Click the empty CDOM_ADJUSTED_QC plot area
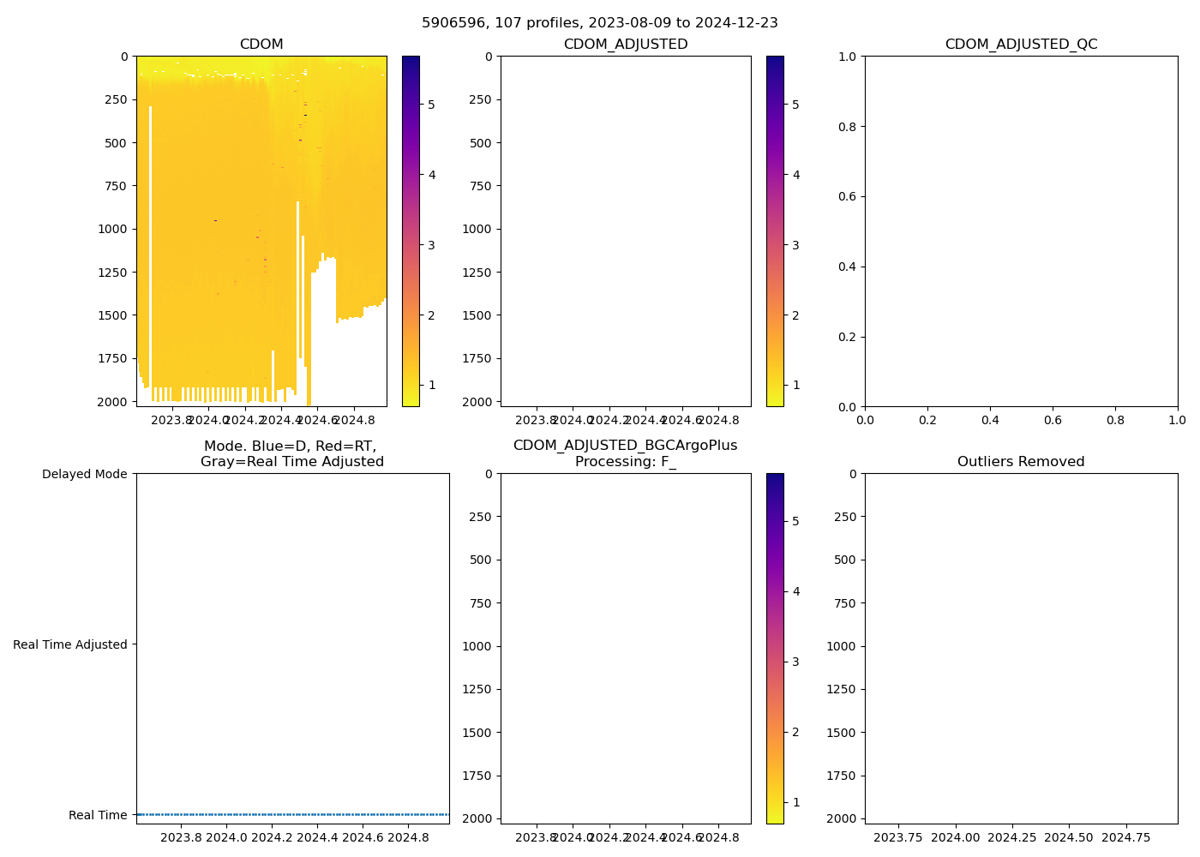1200x857 pixels. tap(1021, 231)
